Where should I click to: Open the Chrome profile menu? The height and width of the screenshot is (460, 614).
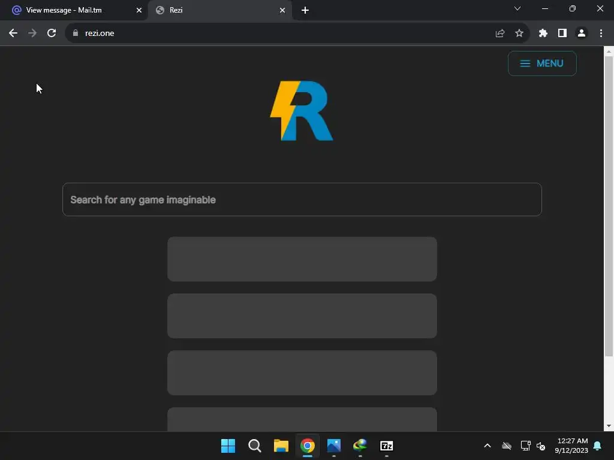(582, 34)
